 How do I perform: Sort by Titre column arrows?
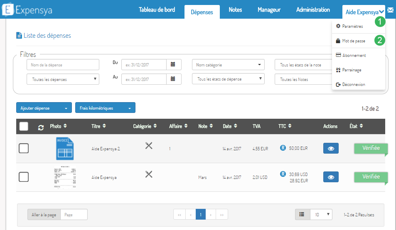coord(104,126)
